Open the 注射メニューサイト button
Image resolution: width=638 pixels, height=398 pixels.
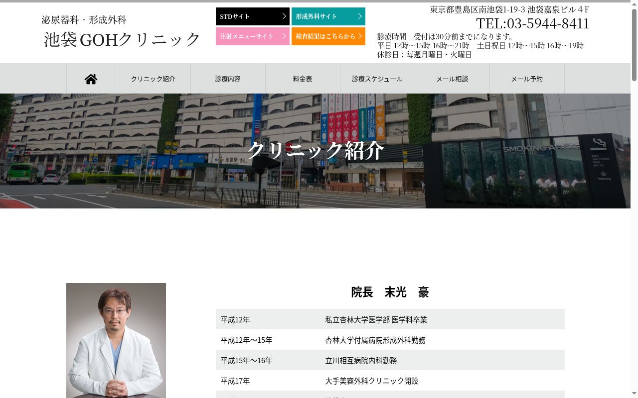pos(253,36)
